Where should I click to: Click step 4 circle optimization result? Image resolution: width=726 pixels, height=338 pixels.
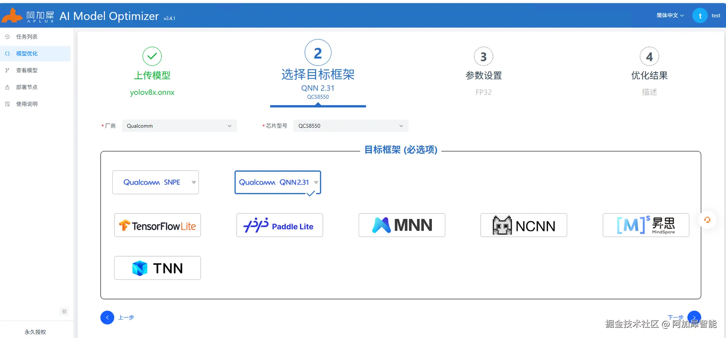click(650, 57)
